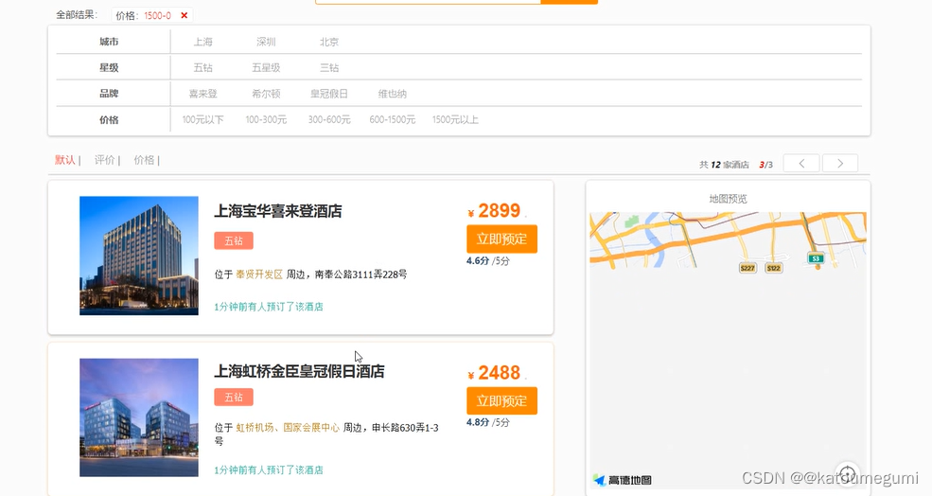Viewport: 932px width, 496px height.
Task: Sort results by 评价
Action: coord(105,160)
